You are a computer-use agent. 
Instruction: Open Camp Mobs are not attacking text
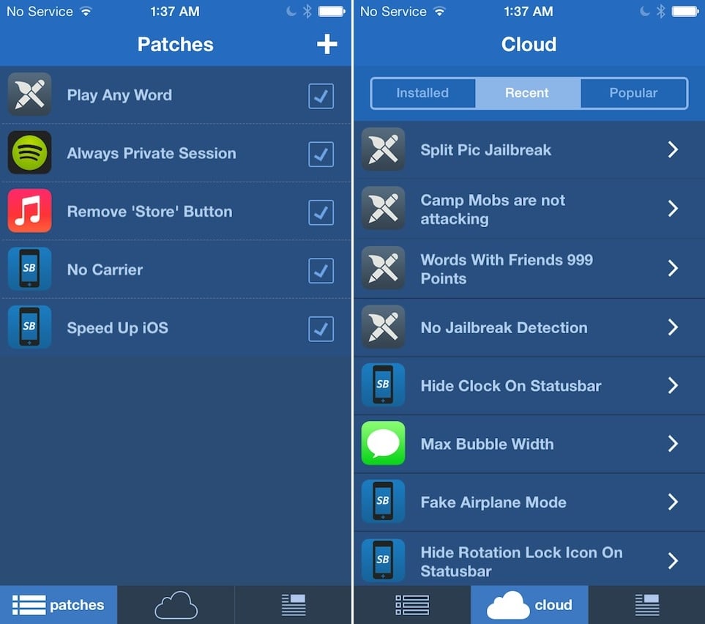pos(493,209)
